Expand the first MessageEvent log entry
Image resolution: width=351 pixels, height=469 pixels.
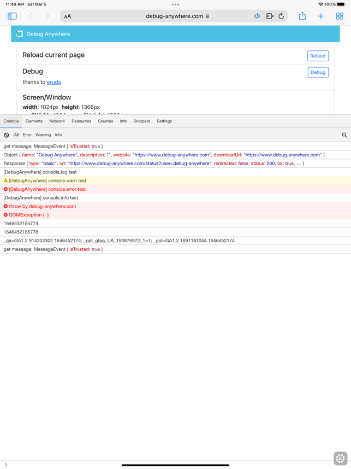click(175, 146)
